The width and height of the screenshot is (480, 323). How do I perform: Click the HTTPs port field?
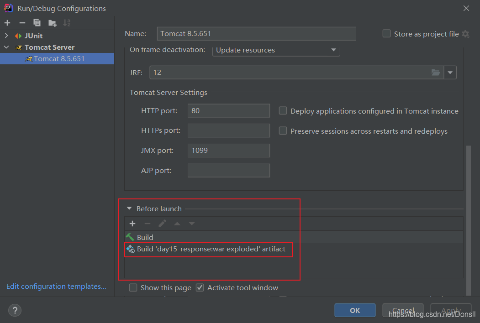[x=229, y=130]
